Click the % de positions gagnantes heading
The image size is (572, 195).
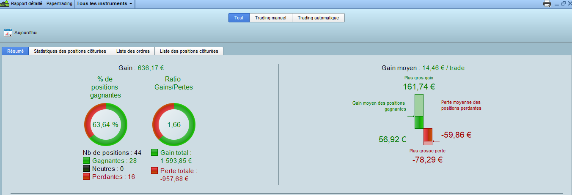tap(105, 87)
